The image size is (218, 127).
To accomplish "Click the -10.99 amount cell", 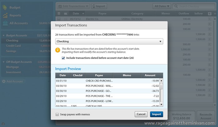I will point(155,81).
